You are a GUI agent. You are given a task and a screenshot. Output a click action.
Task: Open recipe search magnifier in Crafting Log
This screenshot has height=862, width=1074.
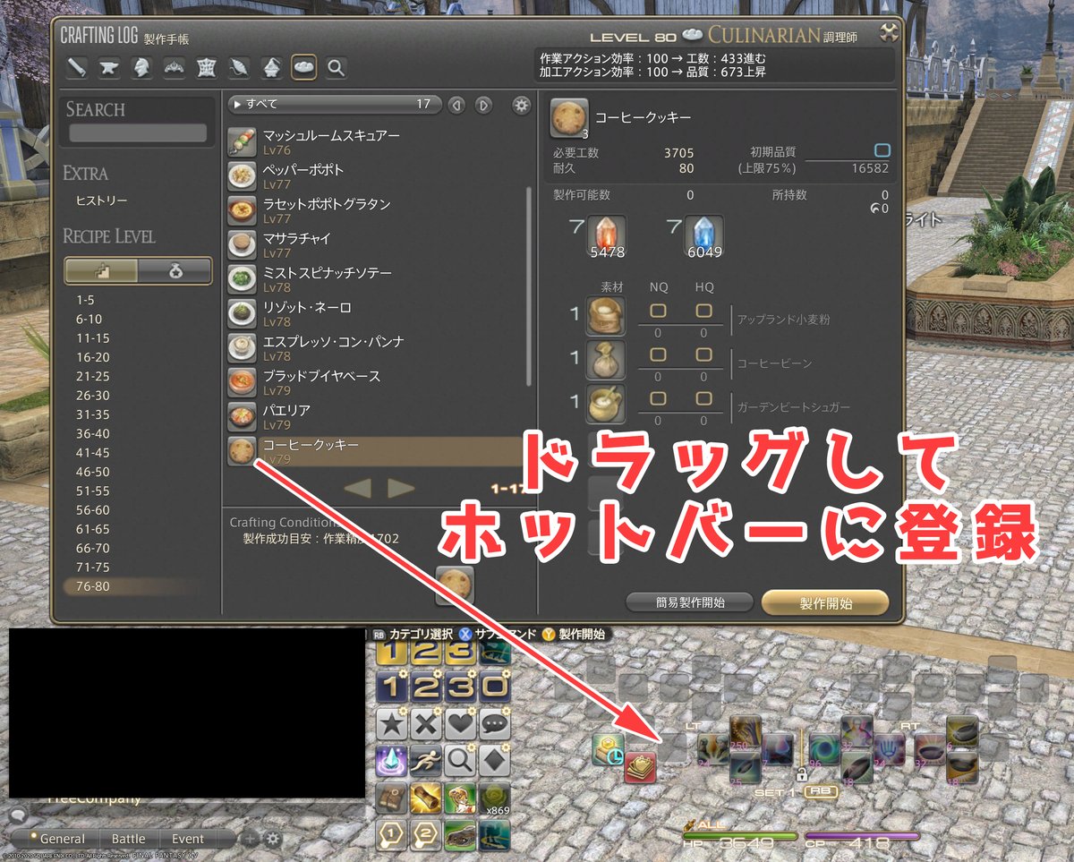336,67
